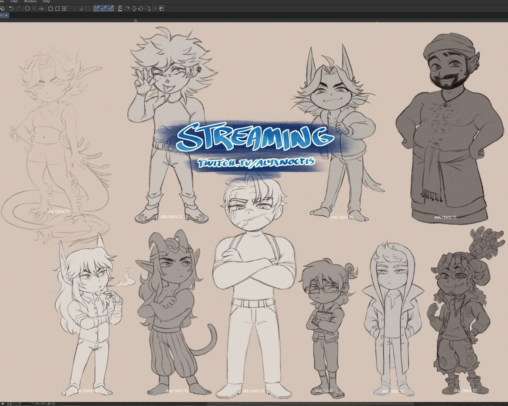Screen dimensions: 508x406
Task: Click the Invert Selected Area icon
Action: [81, 8]
